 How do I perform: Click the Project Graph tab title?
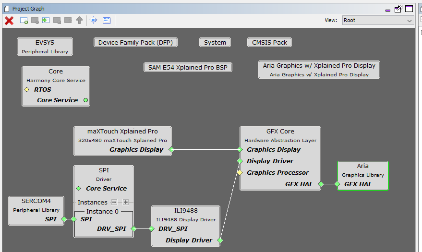(x=28, y=9)
